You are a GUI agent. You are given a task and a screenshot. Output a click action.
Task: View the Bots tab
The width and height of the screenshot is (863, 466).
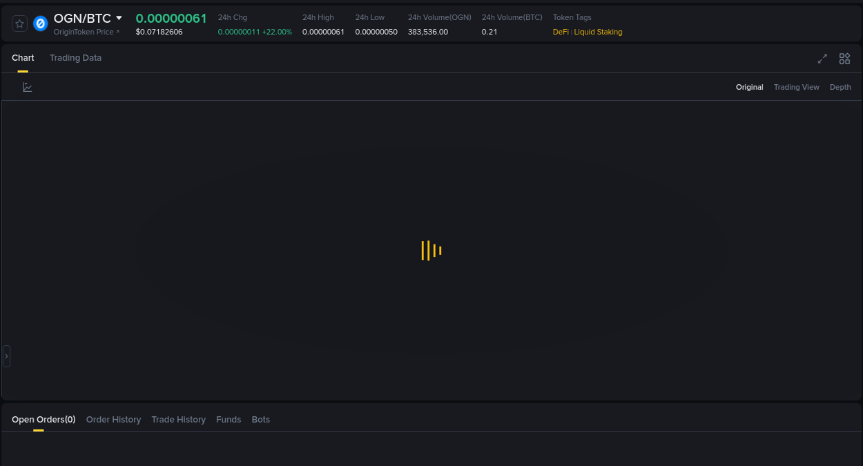point(261,419)
